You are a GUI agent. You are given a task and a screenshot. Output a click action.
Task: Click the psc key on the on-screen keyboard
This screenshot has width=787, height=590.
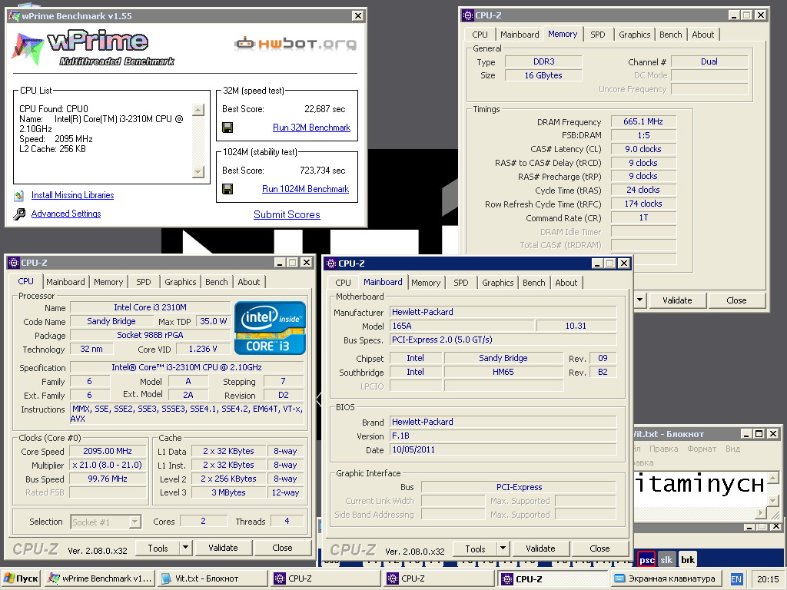point(646,560)
